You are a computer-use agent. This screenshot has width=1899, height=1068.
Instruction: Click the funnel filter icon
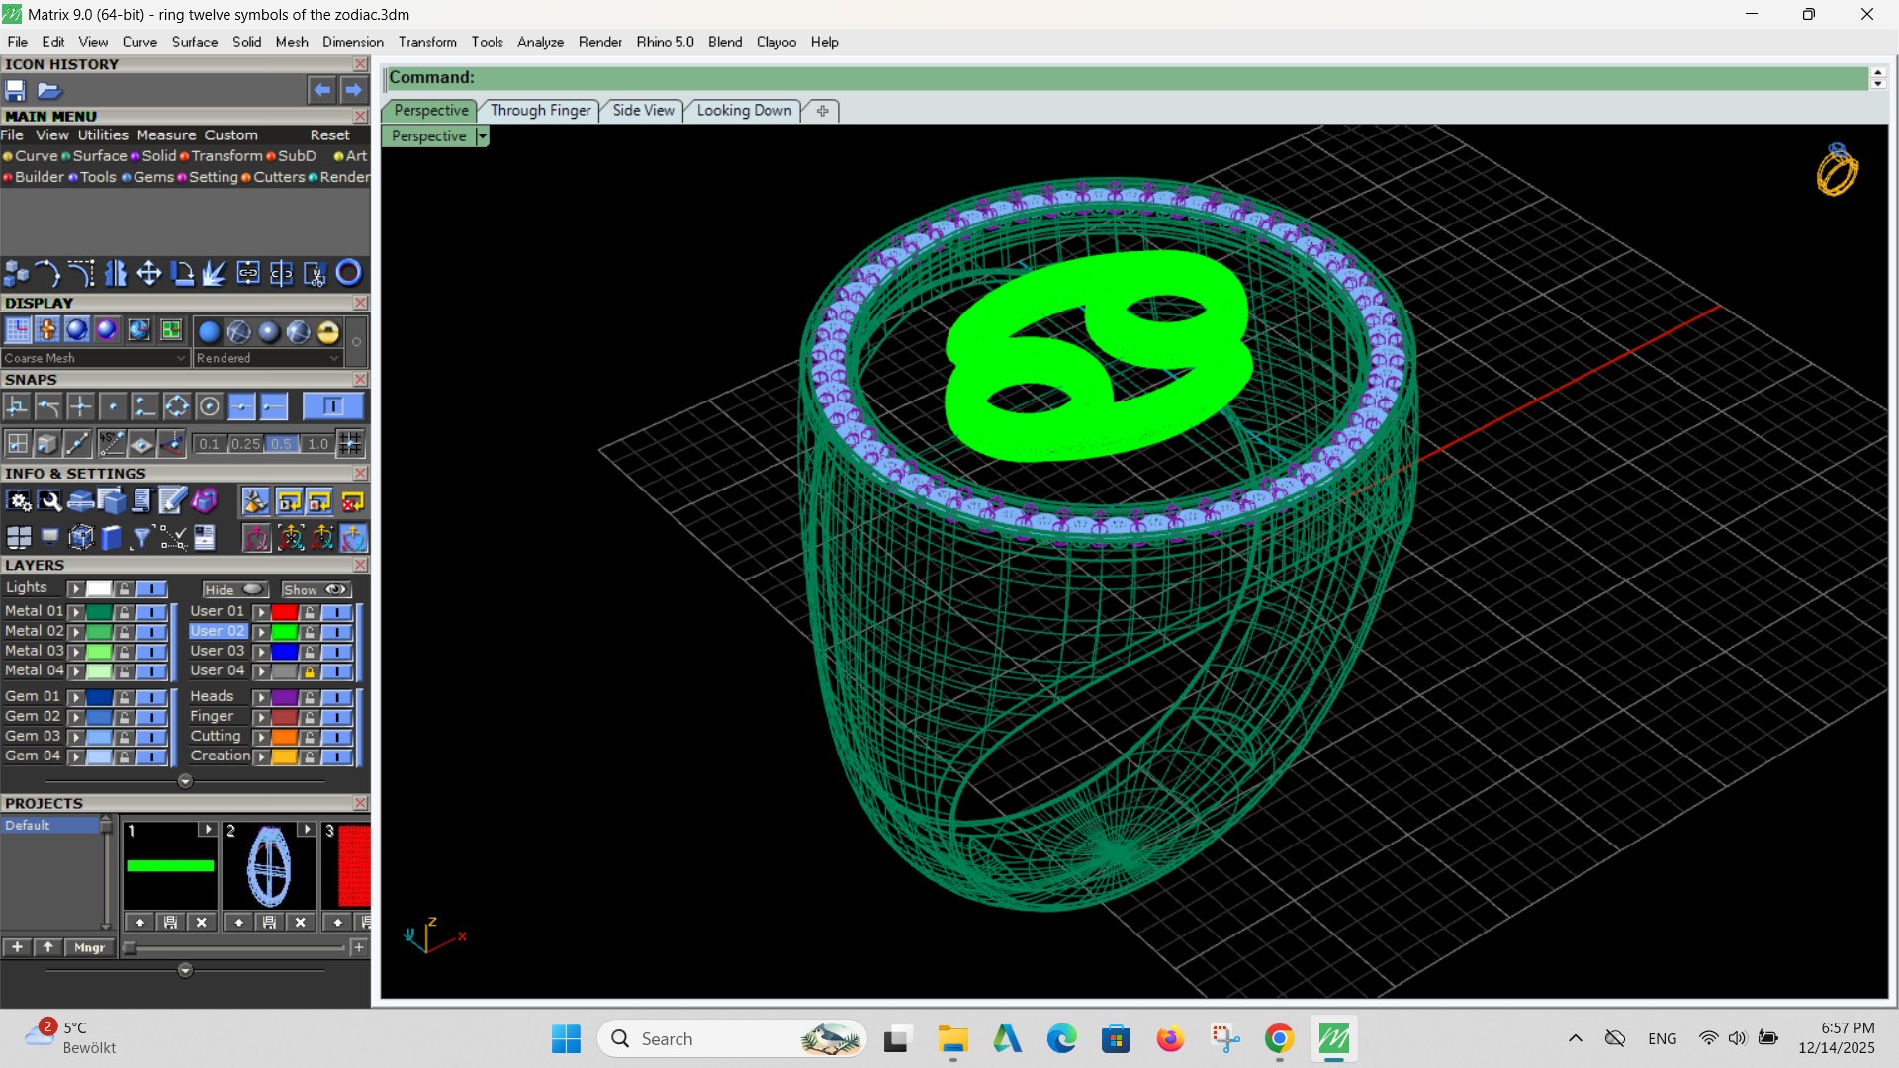point(141,538)
